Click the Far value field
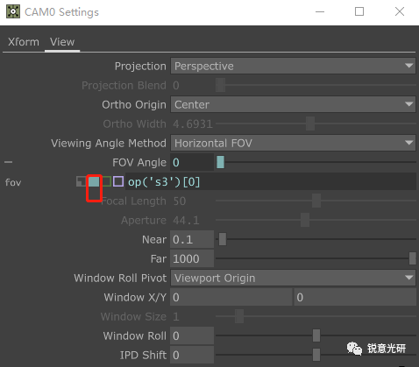419x367 pixels. (x=192, y=258)
